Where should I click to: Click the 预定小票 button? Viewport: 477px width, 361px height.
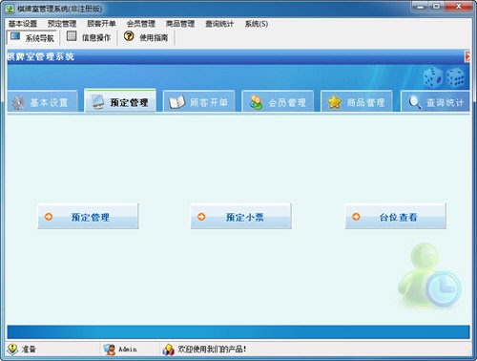tap(240, 217)
